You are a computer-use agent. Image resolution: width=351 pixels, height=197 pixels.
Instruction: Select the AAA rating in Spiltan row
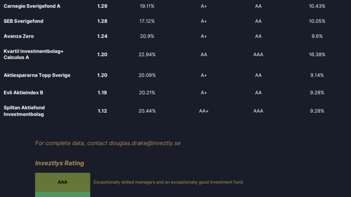(258, 111)
